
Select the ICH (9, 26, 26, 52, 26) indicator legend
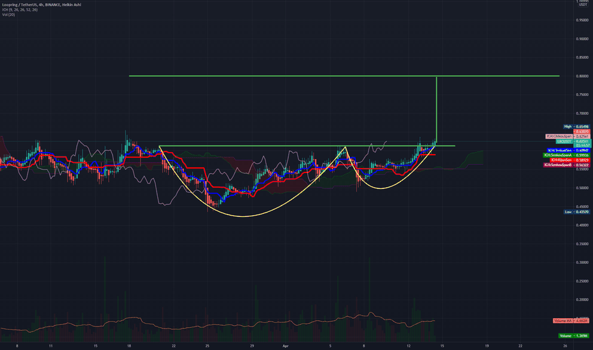[20, 10]
